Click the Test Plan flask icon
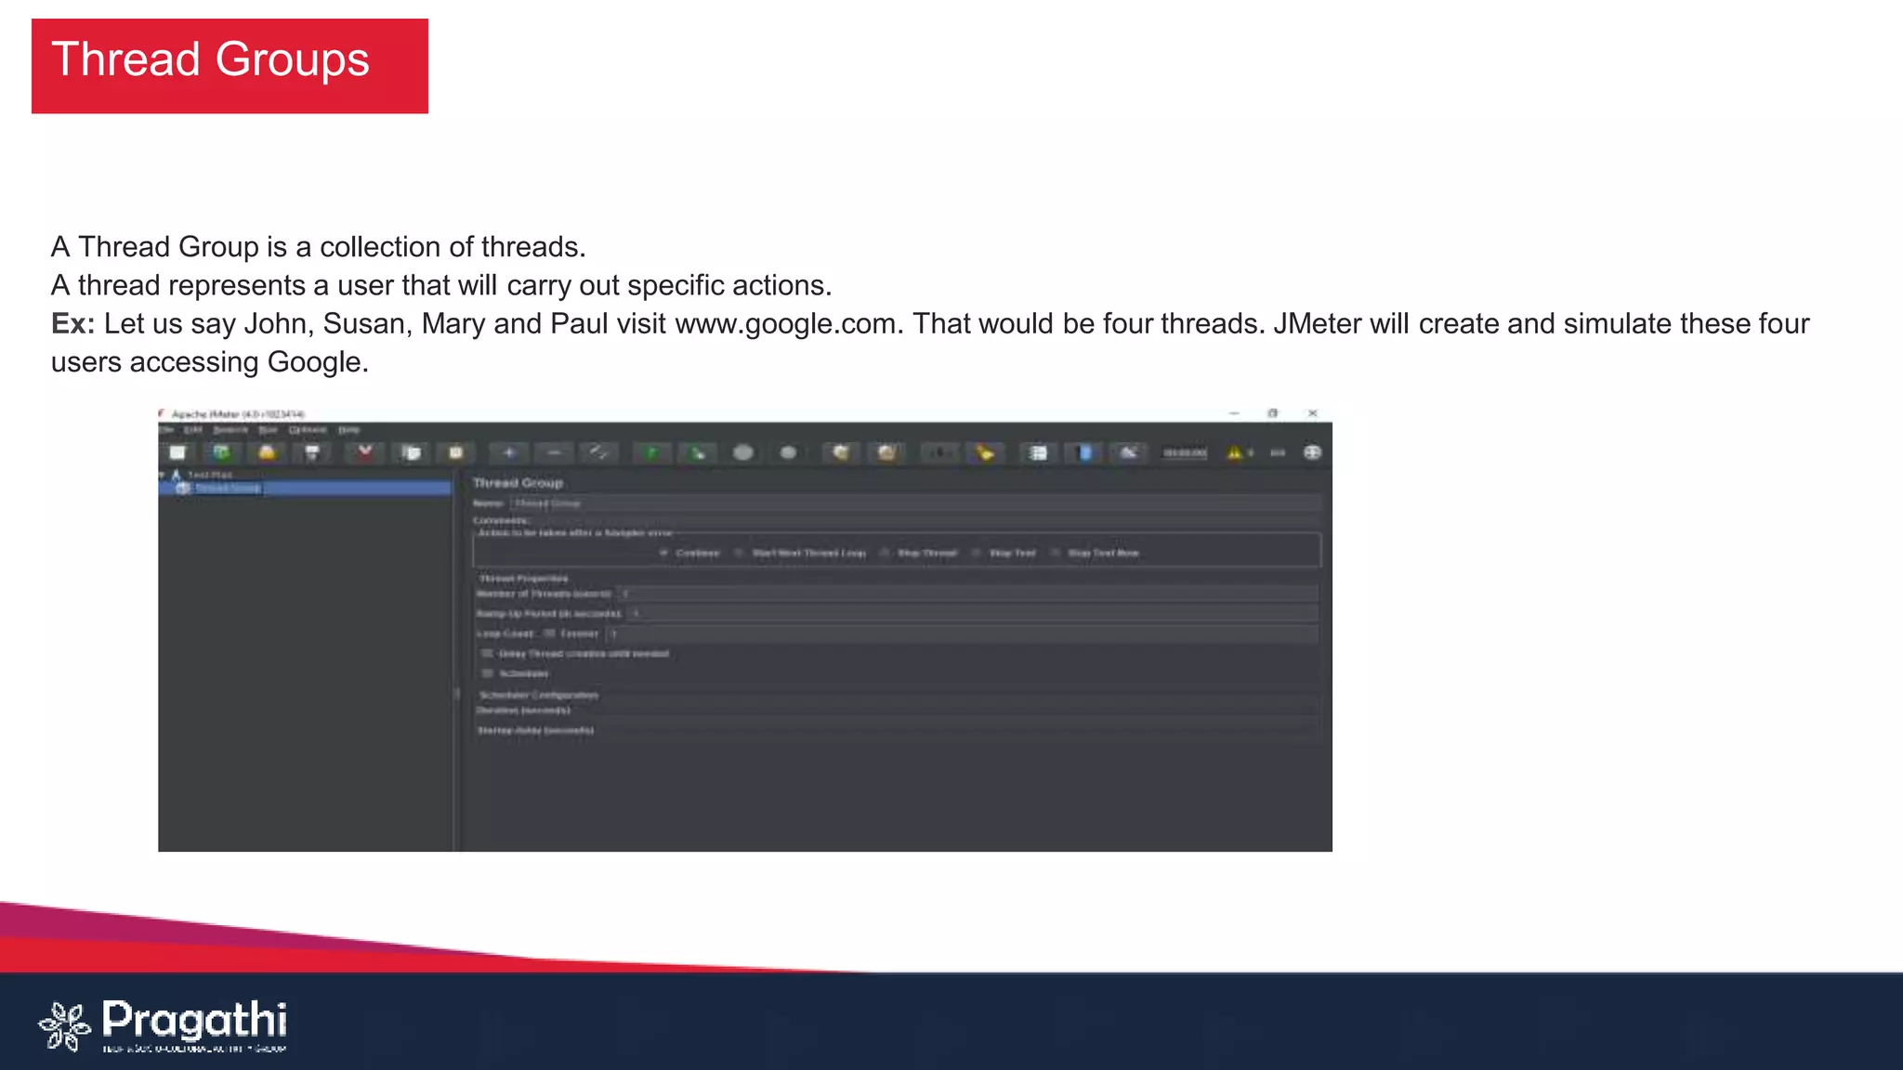The width and height of the screenshot is (1903, 1070). pyautogui.click(x=176, y=475)
